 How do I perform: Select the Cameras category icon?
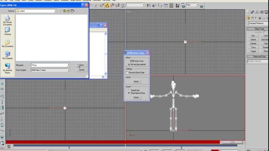(x=260, y=18)
